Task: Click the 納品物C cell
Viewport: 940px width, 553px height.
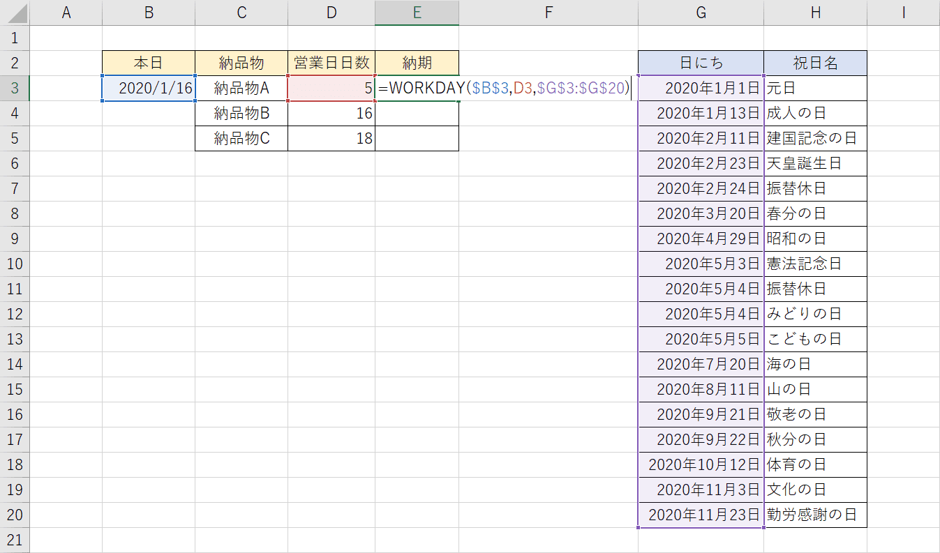Action: tap(241, 138)
